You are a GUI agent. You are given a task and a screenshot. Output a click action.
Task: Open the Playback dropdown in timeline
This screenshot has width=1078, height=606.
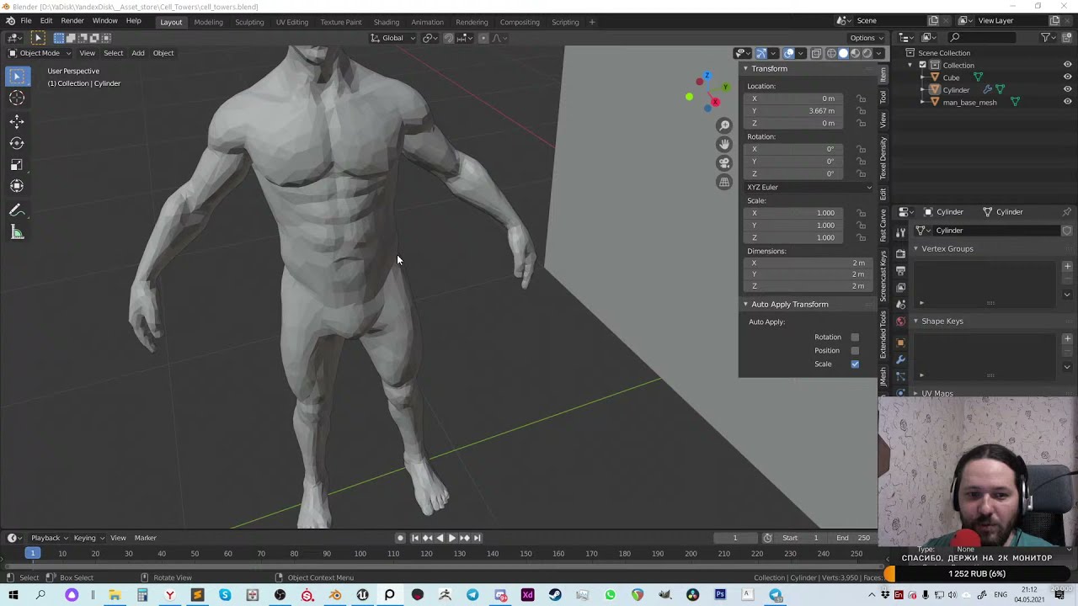49,538
